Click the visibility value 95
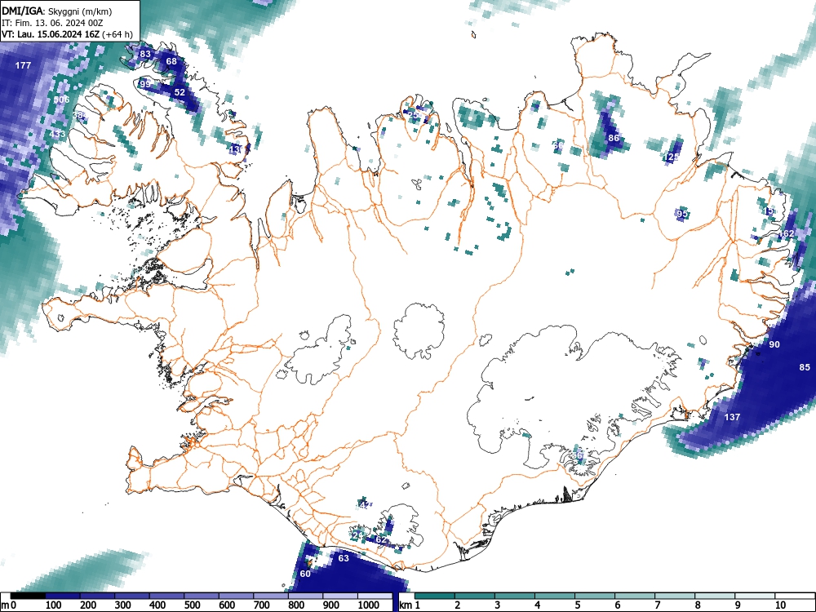Image resolution: width=816 pixels, height=612 pixels. pos(682,214)
